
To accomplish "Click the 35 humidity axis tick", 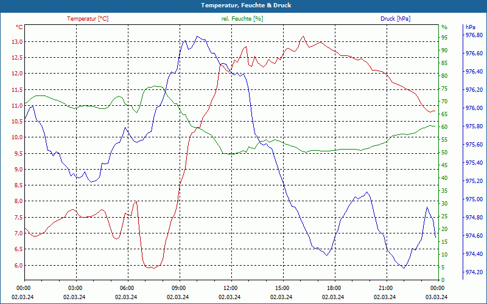I will click(444, 191).
